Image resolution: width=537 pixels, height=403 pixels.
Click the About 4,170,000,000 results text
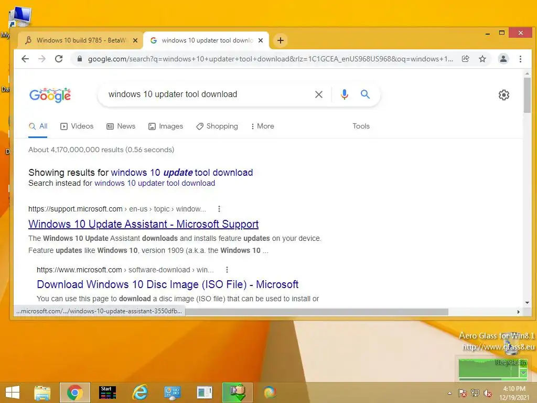pyautogui.click(x=101, y=150)
